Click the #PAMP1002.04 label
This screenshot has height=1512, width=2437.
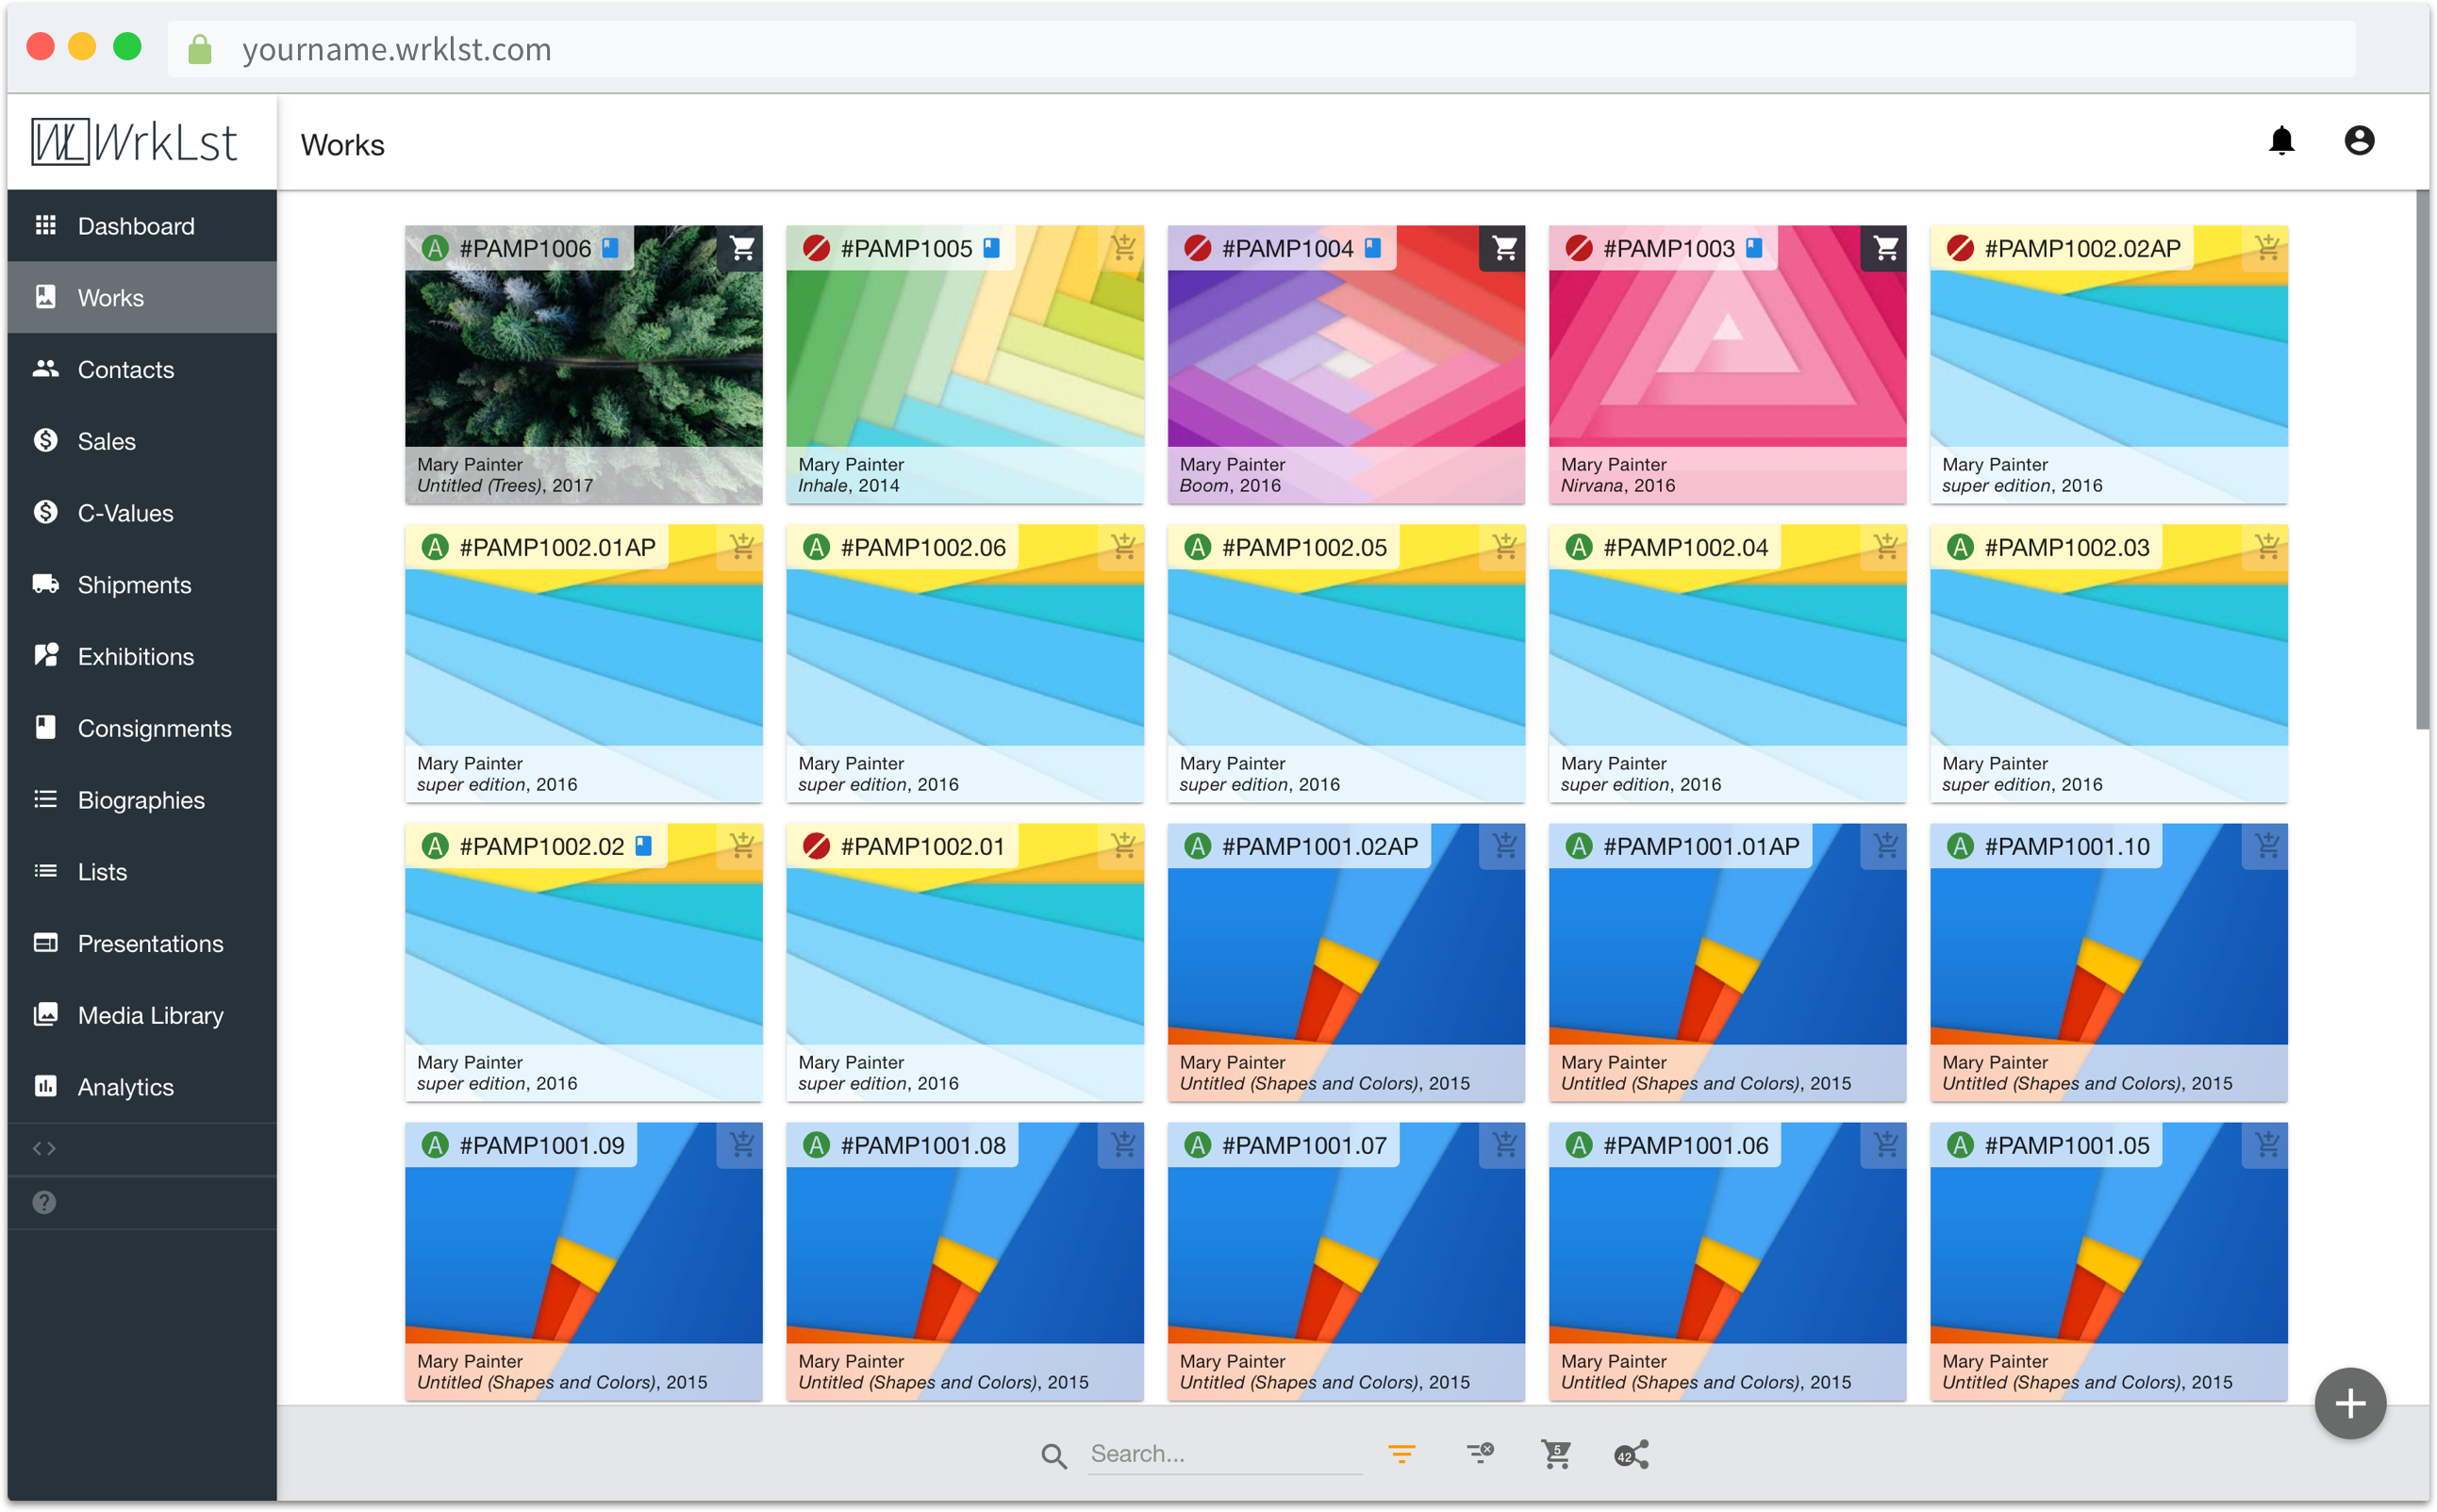point(1684,547)
